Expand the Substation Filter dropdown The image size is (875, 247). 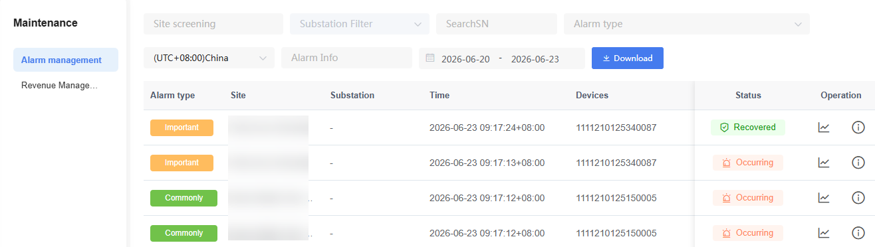pos(360,24)
